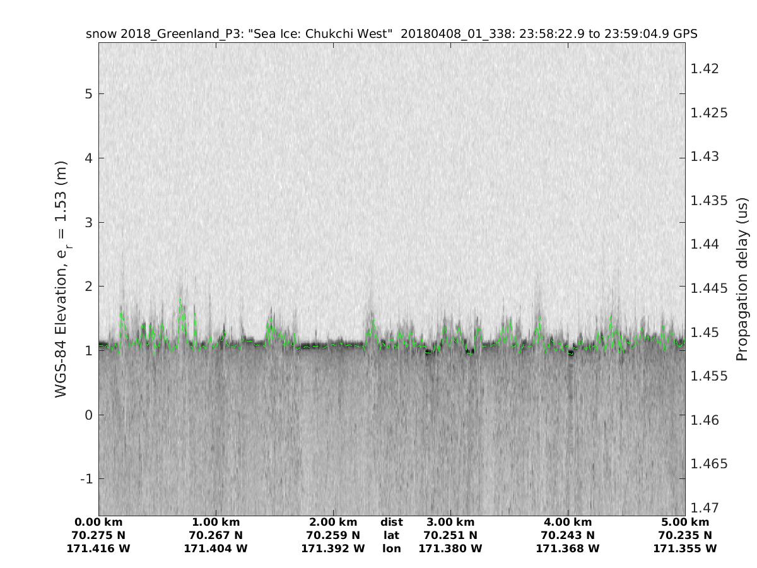This screenshot has height=568, width=757.
Task: Click the "70.251 N" latitude label
Action: tap(450, 536)
